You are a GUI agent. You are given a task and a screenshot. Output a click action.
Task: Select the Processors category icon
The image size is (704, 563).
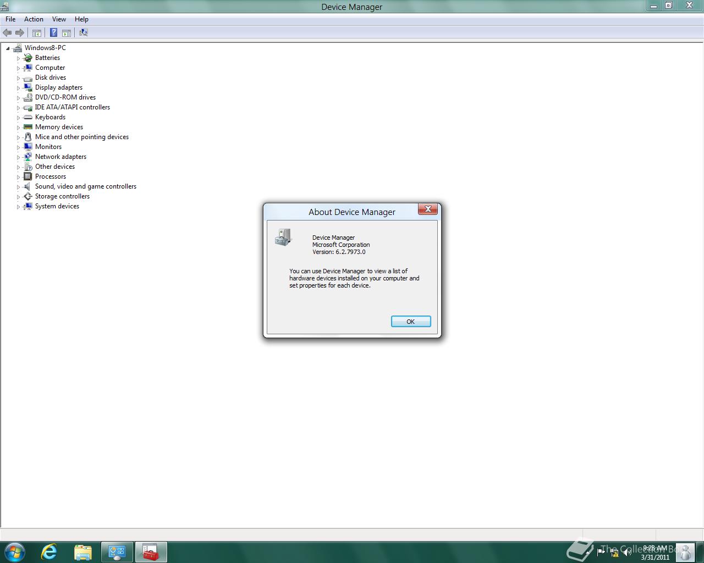28,176
